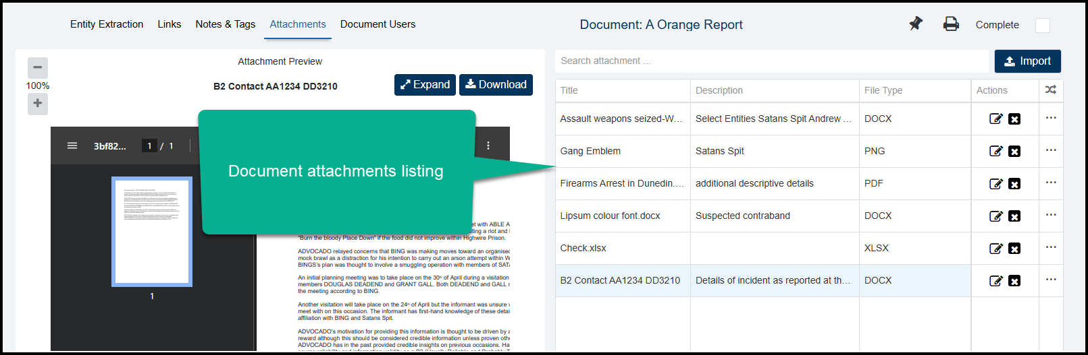Open more options for Gang Emblem row

pos(1050,150)
